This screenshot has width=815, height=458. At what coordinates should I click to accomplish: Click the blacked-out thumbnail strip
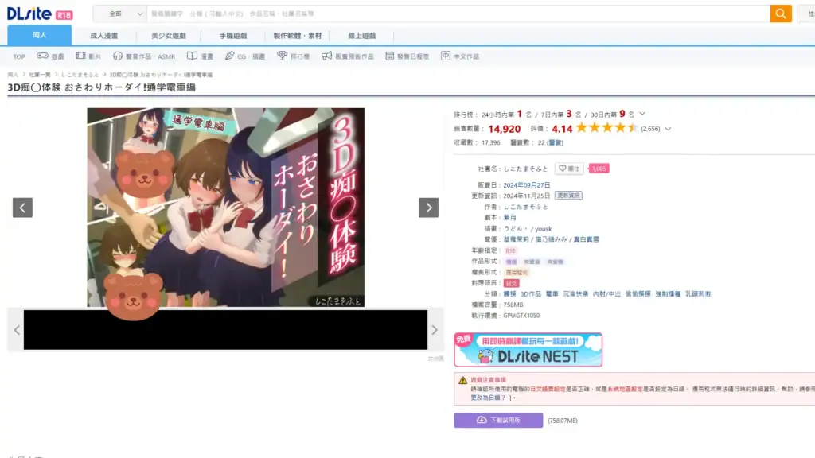click(225, 330)
